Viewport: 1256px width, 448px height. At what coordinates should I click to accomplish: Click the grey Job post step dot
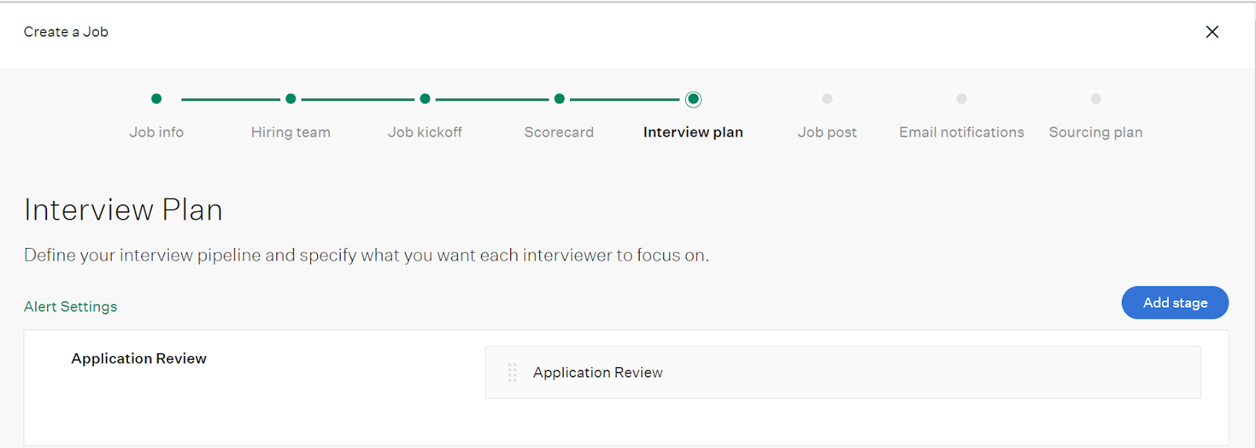[x=827, y=99]
